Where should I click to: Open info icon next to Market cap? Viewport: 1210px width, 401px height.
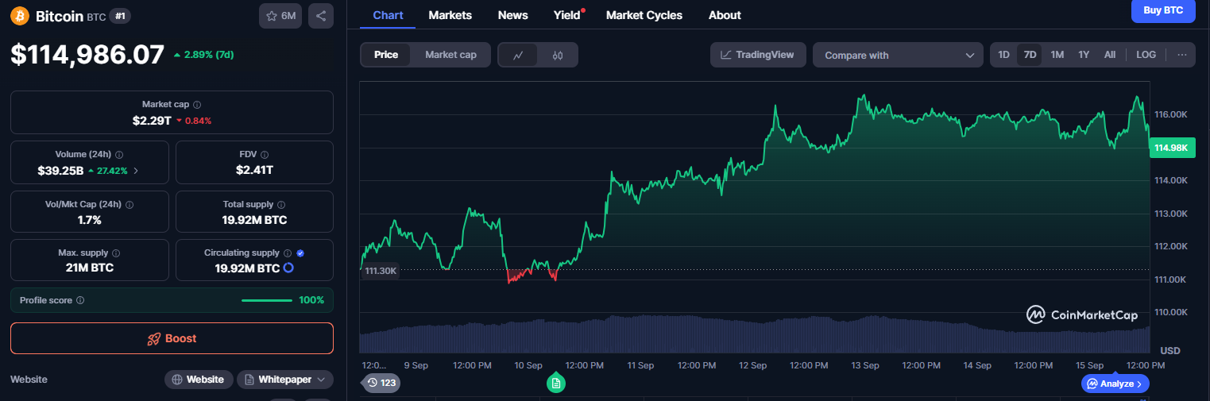click(197, 105)
